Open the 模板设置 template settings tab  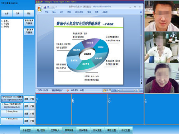click(111, 130)
